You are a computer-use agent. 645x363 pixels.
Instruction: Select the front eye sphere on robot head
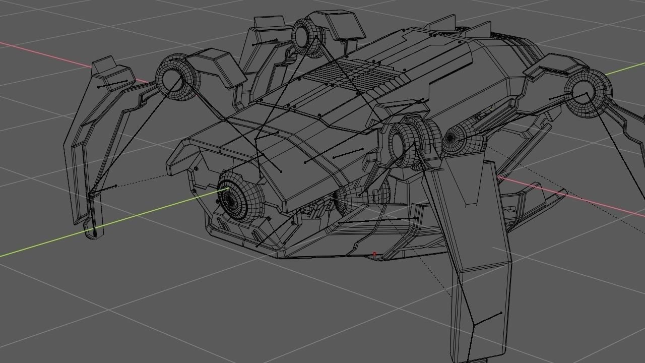pyautogui.click(x=240, y=198)
